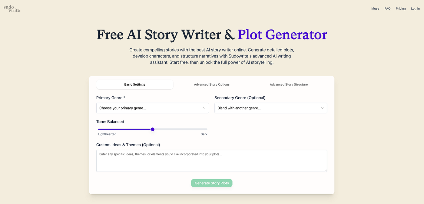The width and height of the screenshot is (424, 204).
Task: Click the textarea resize grip corner
Action: click(326, 170)
